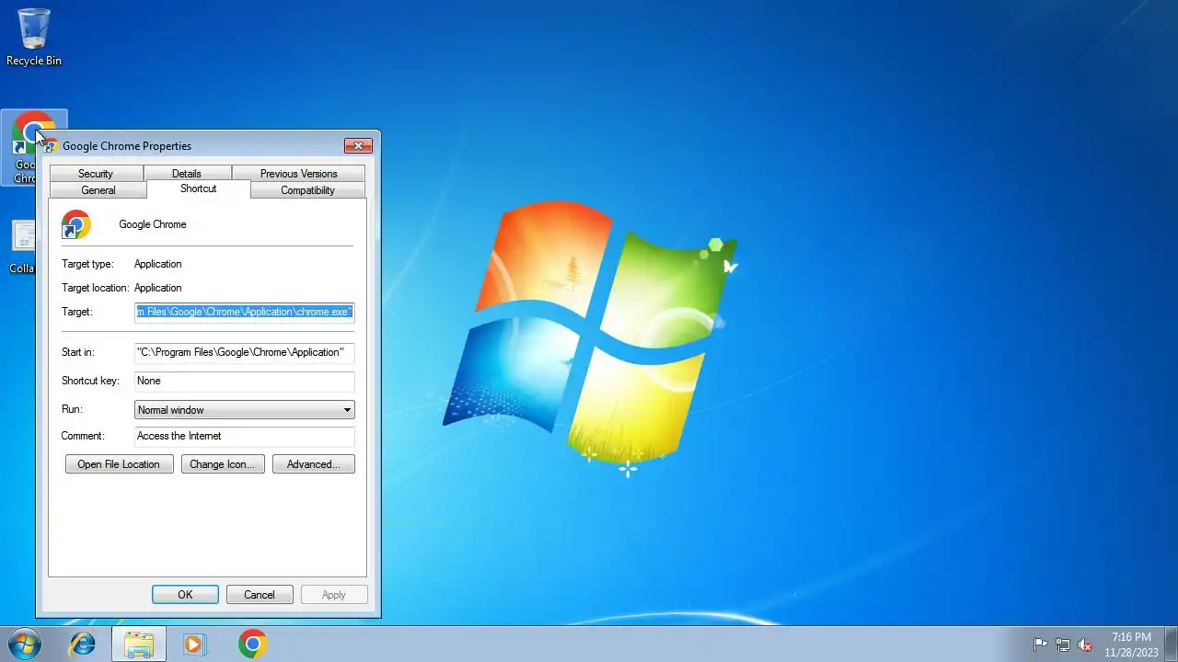The image size is (1178, 662).
Task: Open the Recycle Bin desktop icon
Action: (x=34, y=38)
